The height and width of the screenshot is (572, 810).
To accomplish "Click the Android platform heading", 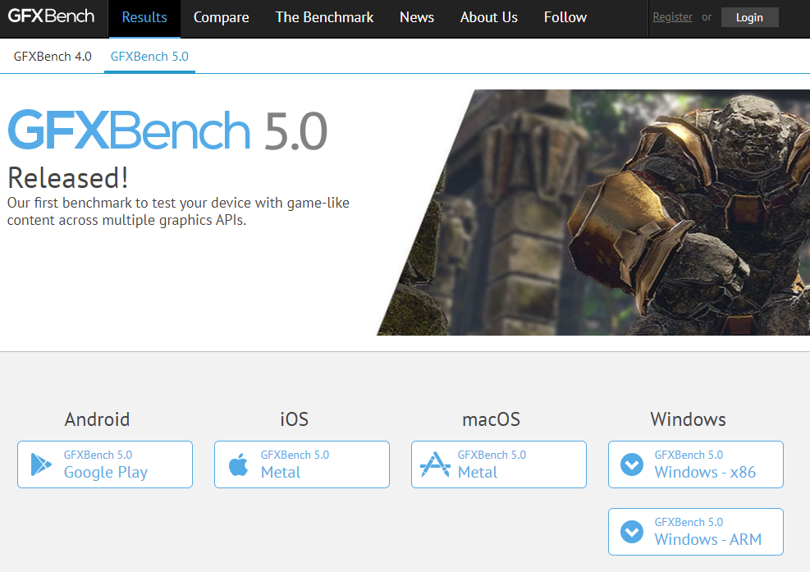I will [97, 419].
